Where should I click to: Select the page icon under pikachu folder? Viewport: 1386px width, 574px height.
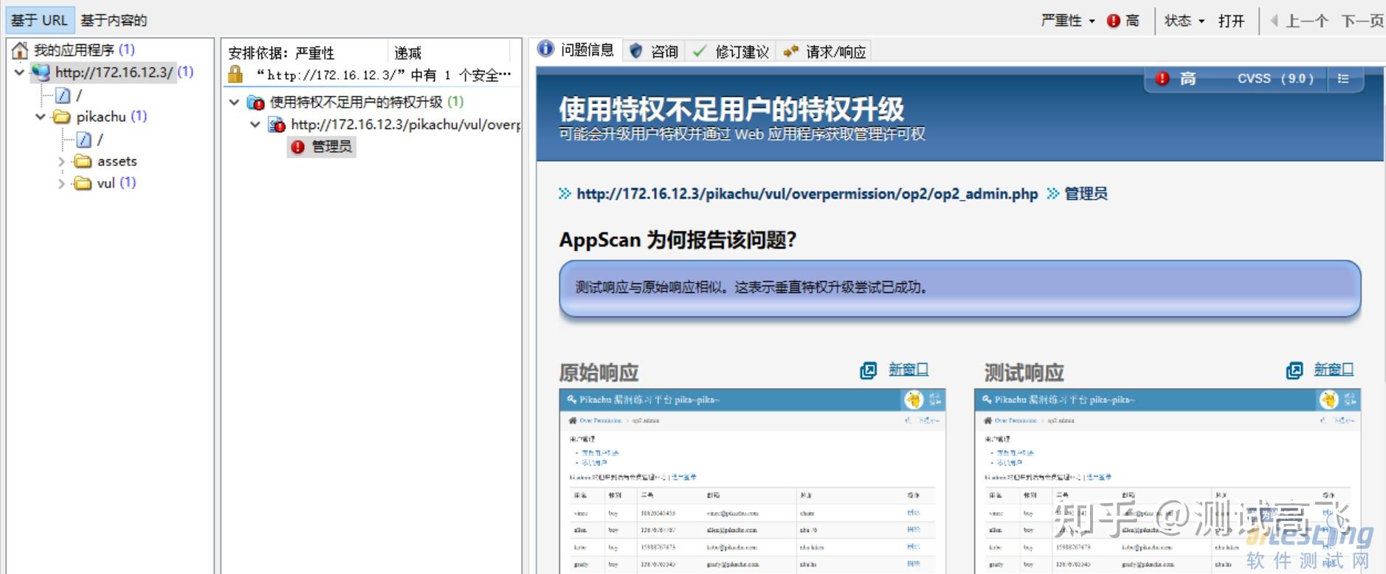click(x=85, y=139)
